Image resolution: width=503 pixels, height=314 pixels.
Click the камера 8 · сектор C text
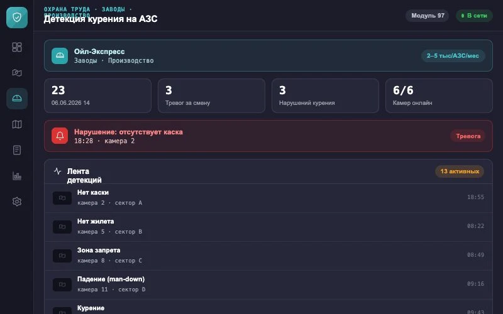(x=109, y=261)
